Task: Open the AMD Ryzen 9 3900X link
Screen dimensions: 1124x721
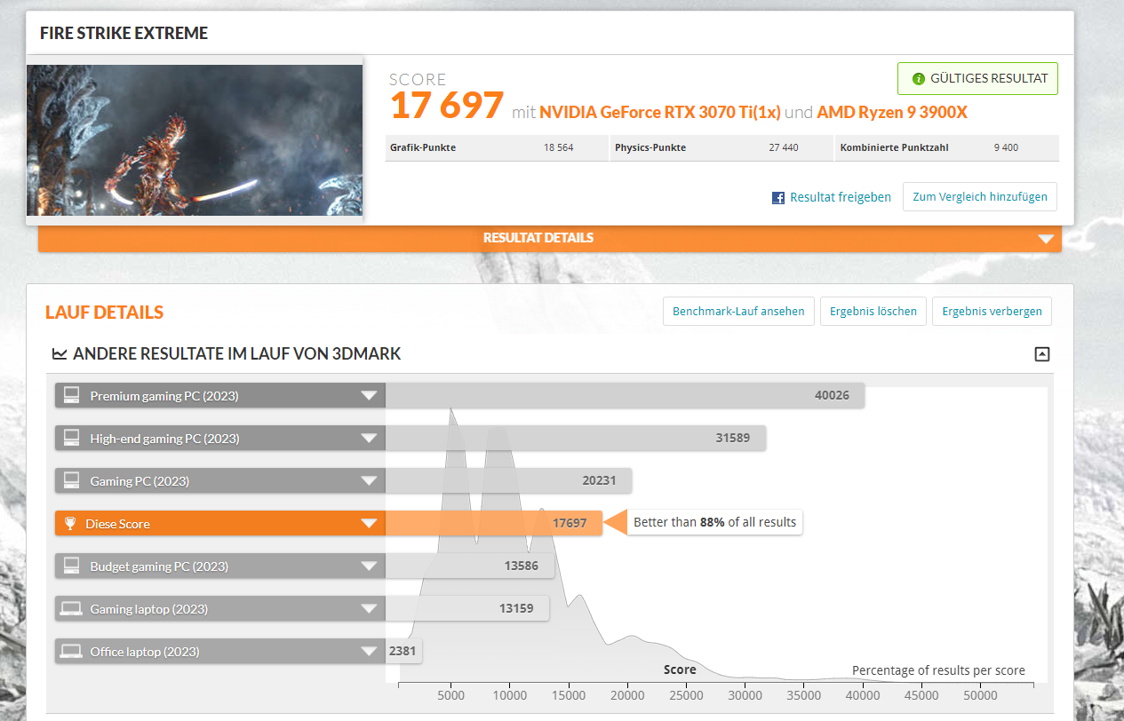Action: [892, 113]
